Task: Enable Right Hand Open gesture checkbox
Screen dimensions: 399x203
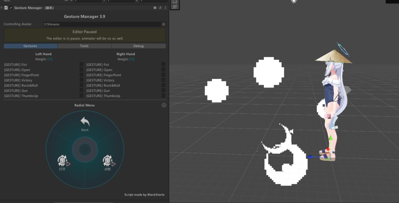Action: [163, 70]
